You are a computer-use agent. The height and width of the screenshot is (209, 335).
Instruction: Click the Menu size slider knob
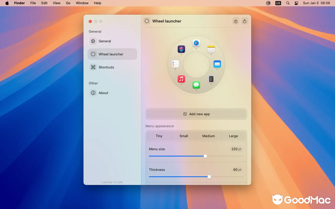point(205,156)
